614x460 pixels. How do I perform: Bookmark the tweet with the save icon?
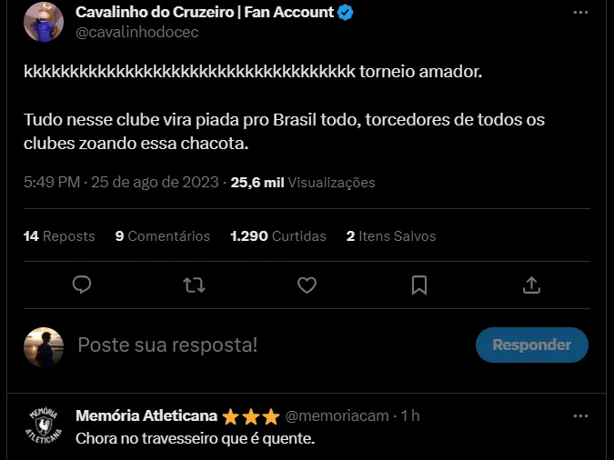tap(419, 285)
